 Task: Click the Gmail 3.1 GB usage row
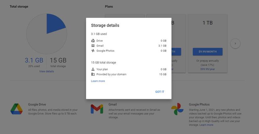(x=128, y=46)
